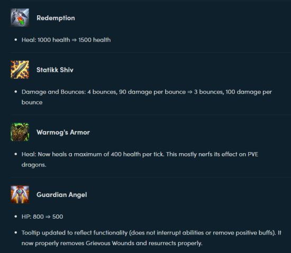
Task: Click the Redemption item icon
Action: point(20,17)
